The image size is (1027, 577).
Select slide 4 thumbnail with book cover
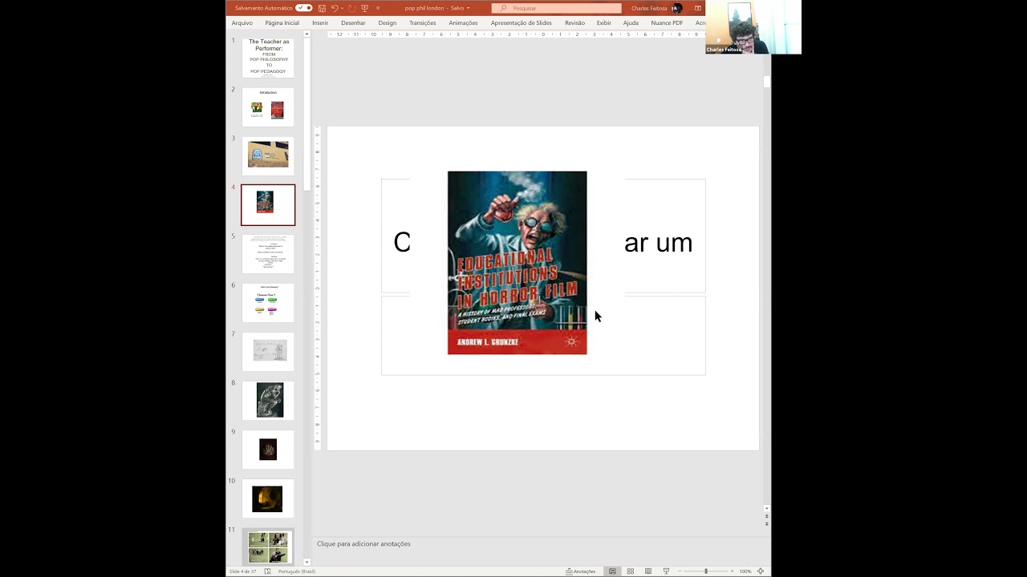coord(268,204)
